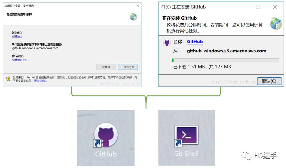Open the GitHub name link in security warning
The width and height of the screenshot is (286, 168).
17,37
